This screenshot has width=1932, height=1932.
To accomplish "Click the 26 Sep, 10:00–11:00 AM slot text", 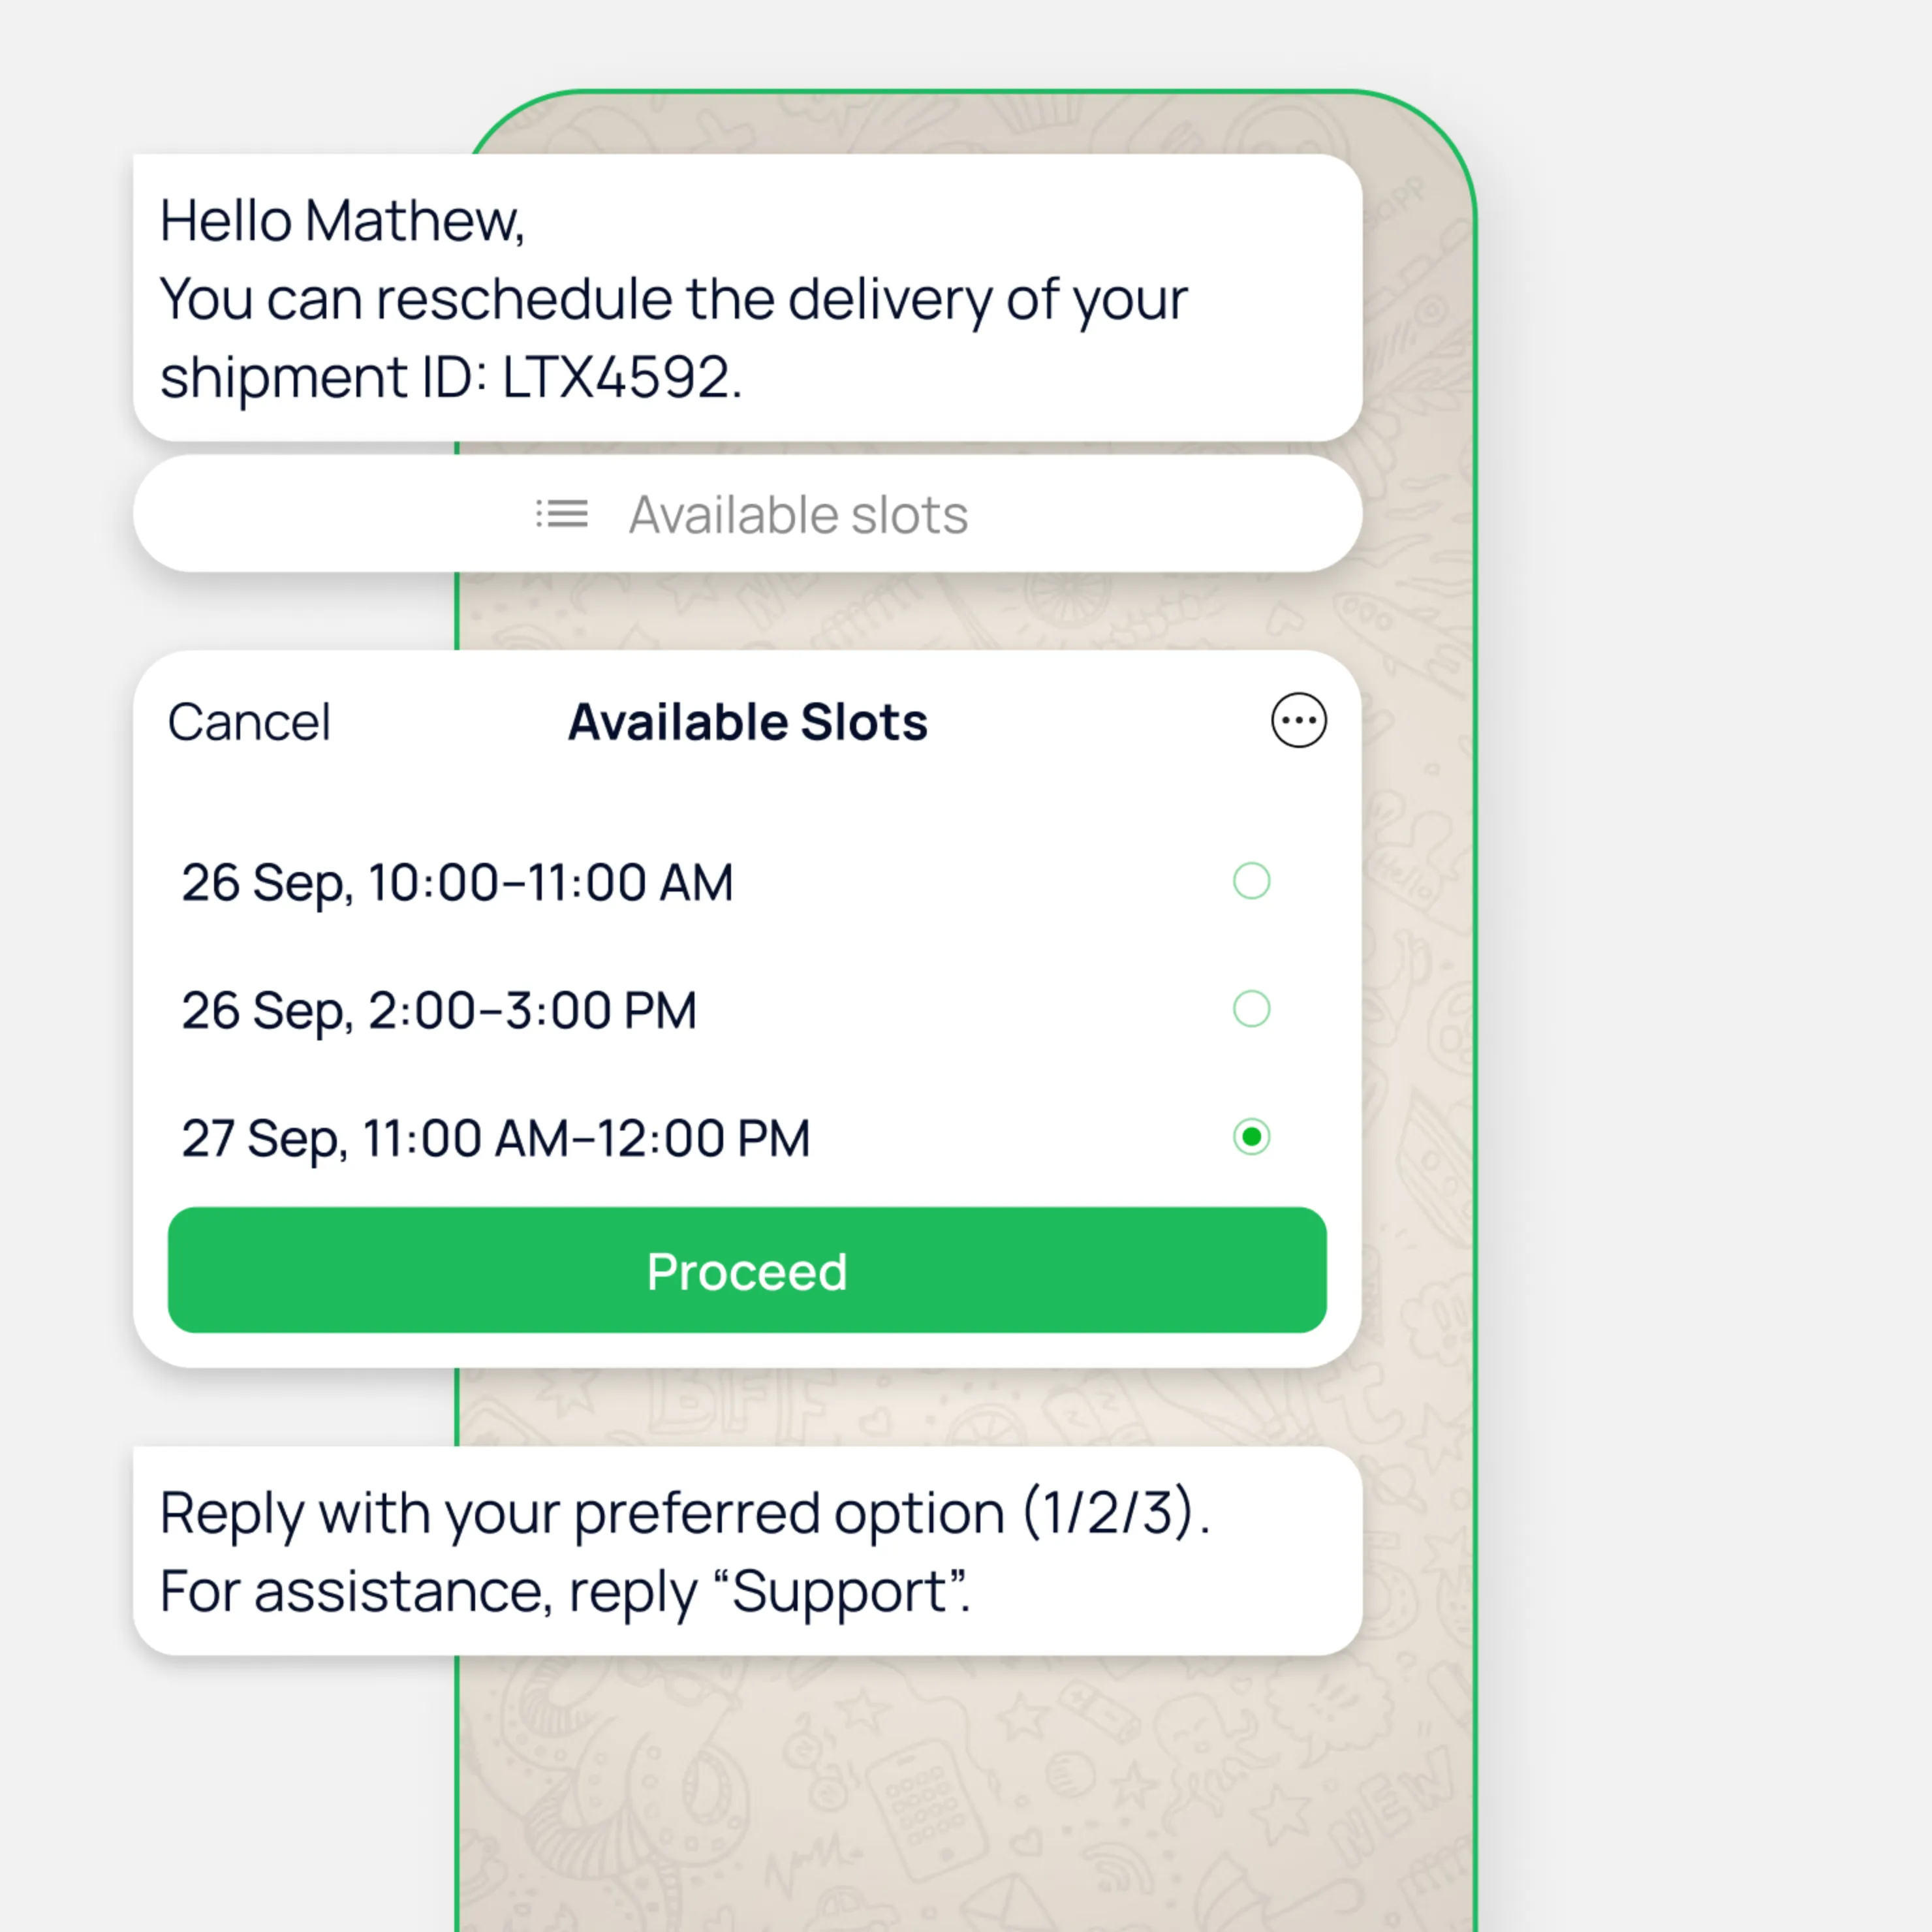I will [457, 883].
